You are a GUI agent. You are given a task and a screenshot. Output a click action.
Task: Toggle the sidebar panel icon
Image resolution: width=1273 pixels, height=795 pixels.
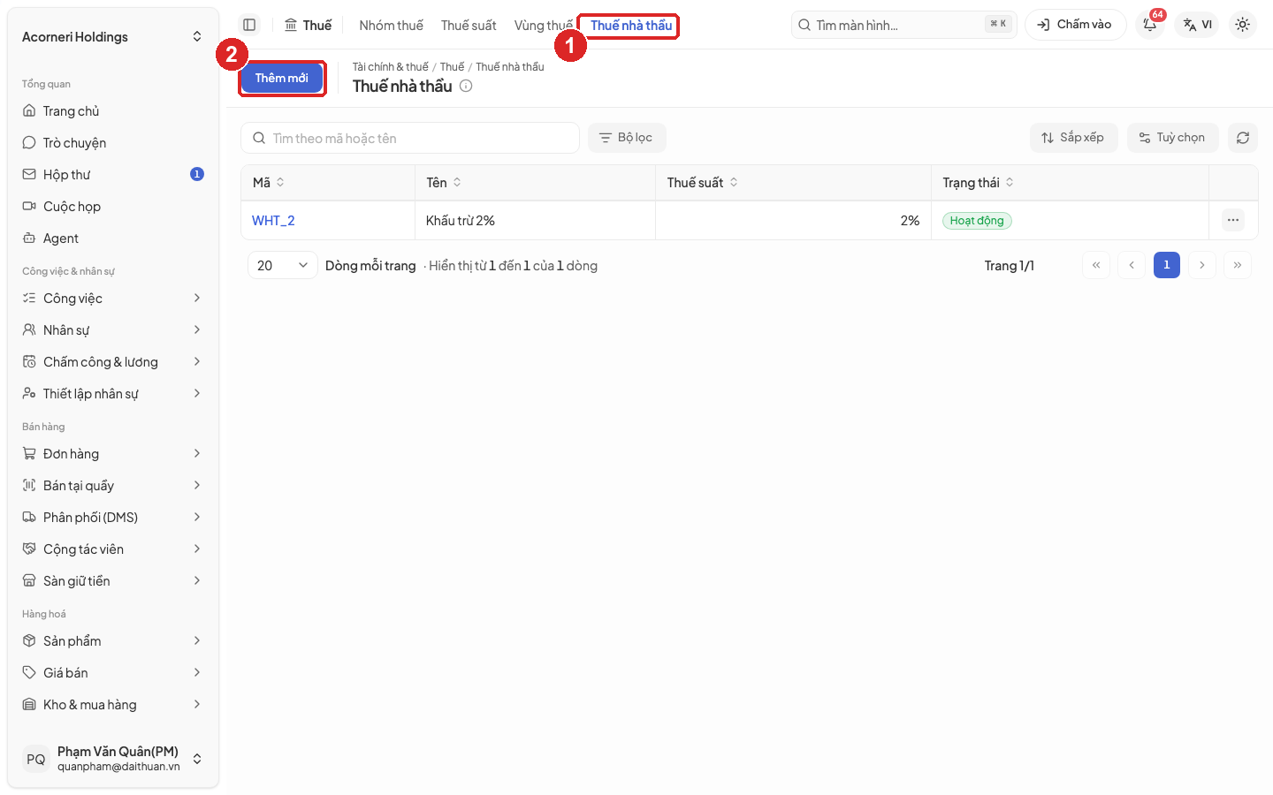click(249, 25)
